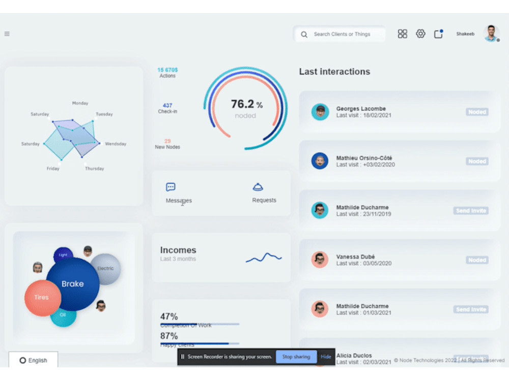Click the avatar above the Electric bubble
Screen dimensions: 509x381
click(88, 251)
